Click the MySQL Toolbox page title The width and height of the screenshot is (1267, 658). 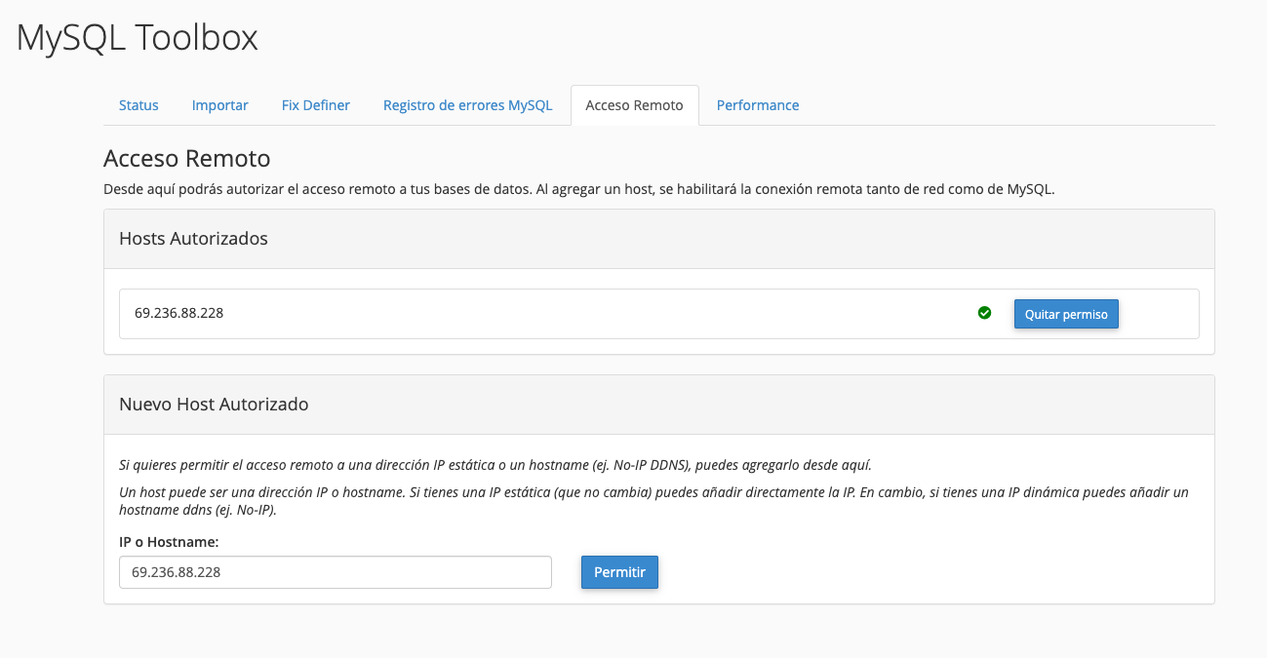(138, 37)
